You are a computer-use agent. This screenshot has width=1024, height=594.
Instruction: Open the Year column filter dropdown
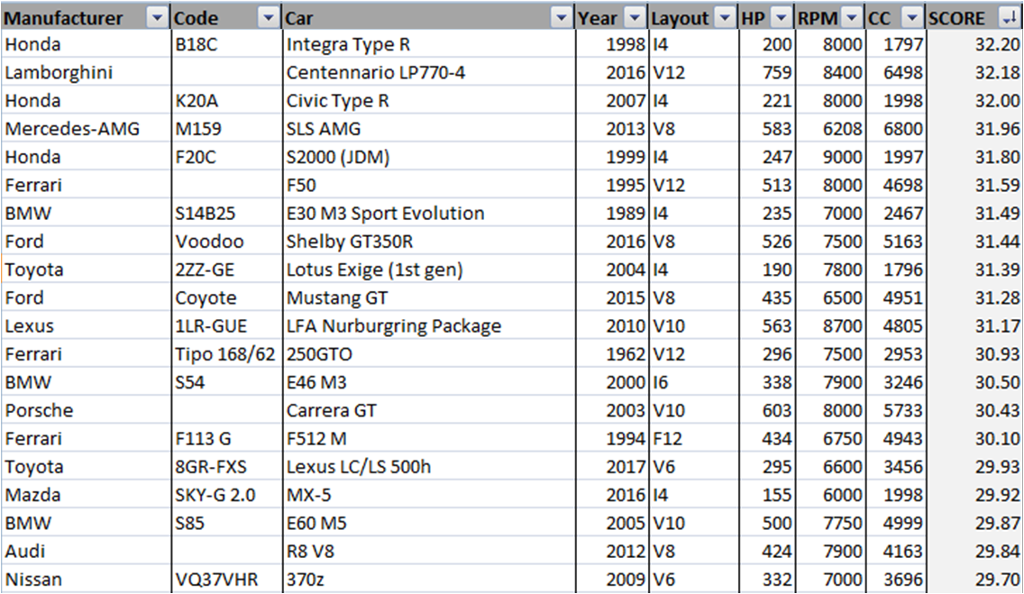coord(635,18)
